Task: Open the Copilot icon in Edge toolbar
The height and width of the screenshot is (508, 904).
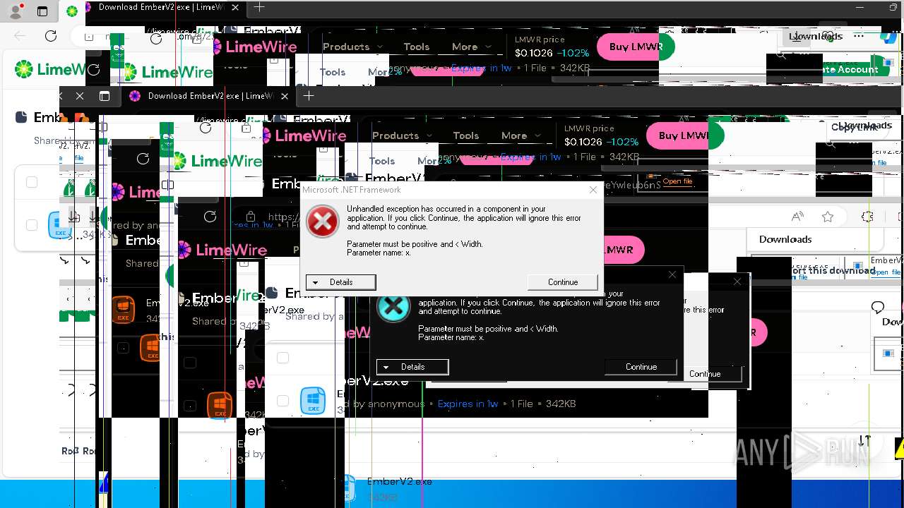Action: (888, 37)
